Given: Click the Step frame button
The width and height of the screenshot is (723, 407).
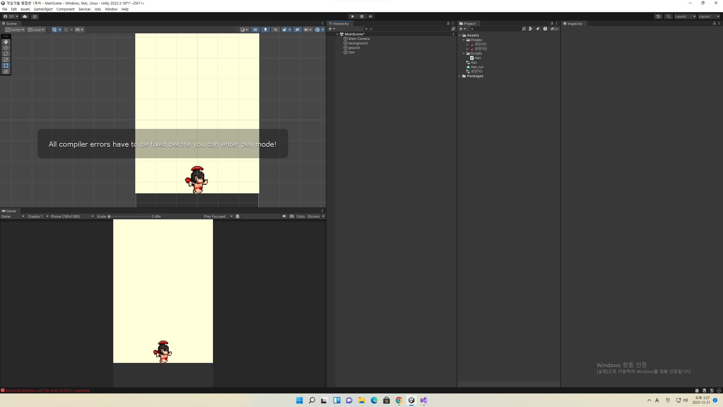Looking at the screenshot, I should tap(371, 16).
